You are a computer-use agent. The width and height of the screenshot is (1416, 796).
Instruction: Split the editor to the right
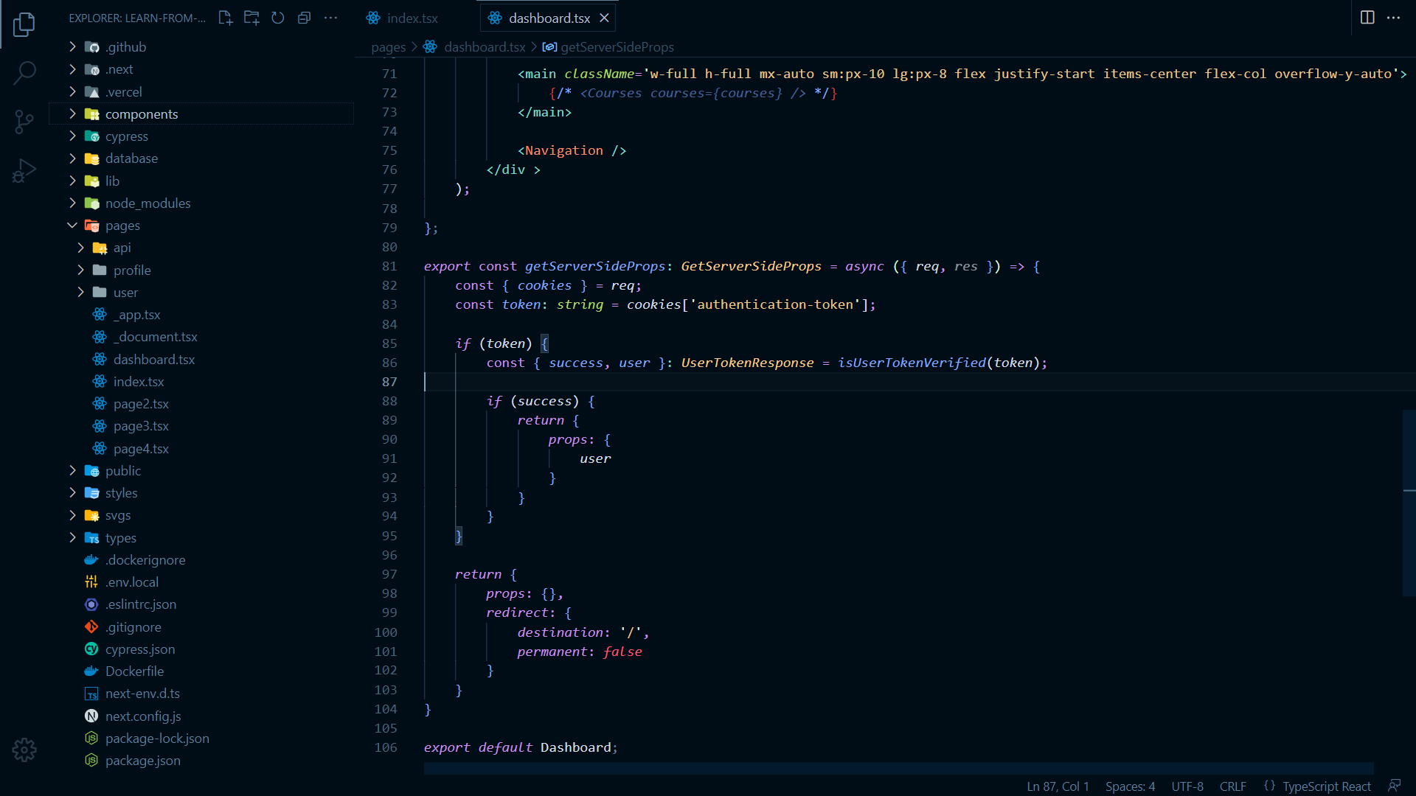1367,18
